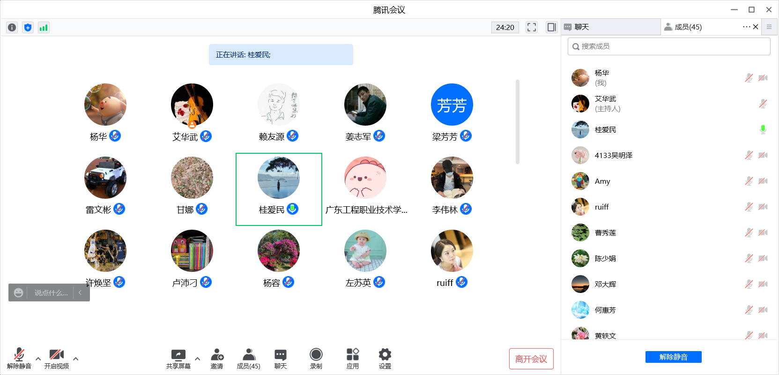Open the Share Screen (共享屏幕) tool
This screenshot has height=375, width=779.
(x=178, y=359)
